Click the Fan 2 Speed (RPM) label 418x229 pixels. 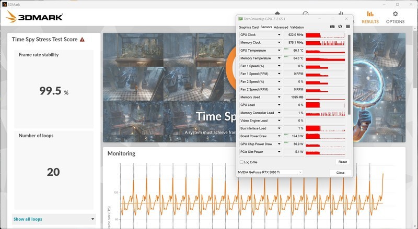(x=254, y=90)
